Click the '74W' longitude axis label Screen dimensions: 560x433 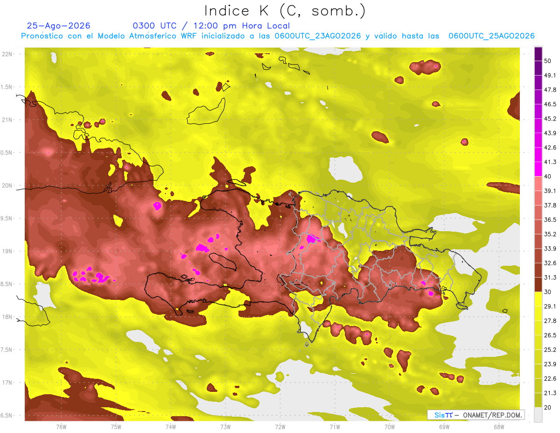coord(170,426)
